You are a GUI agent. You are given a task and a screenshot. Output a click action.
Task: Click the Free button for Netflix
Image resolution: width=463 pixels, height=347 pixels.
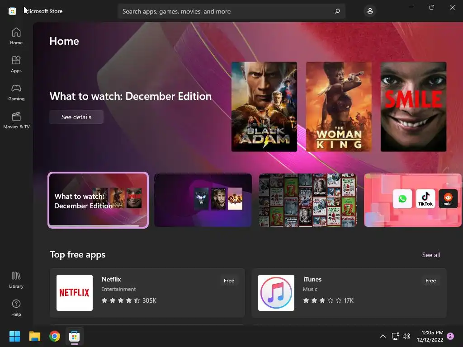pos(229,281)
